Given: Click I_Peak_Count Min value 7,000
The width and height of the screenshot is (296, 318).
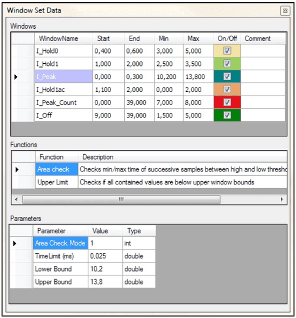Looking at the screenshot, I should [169, 102].
